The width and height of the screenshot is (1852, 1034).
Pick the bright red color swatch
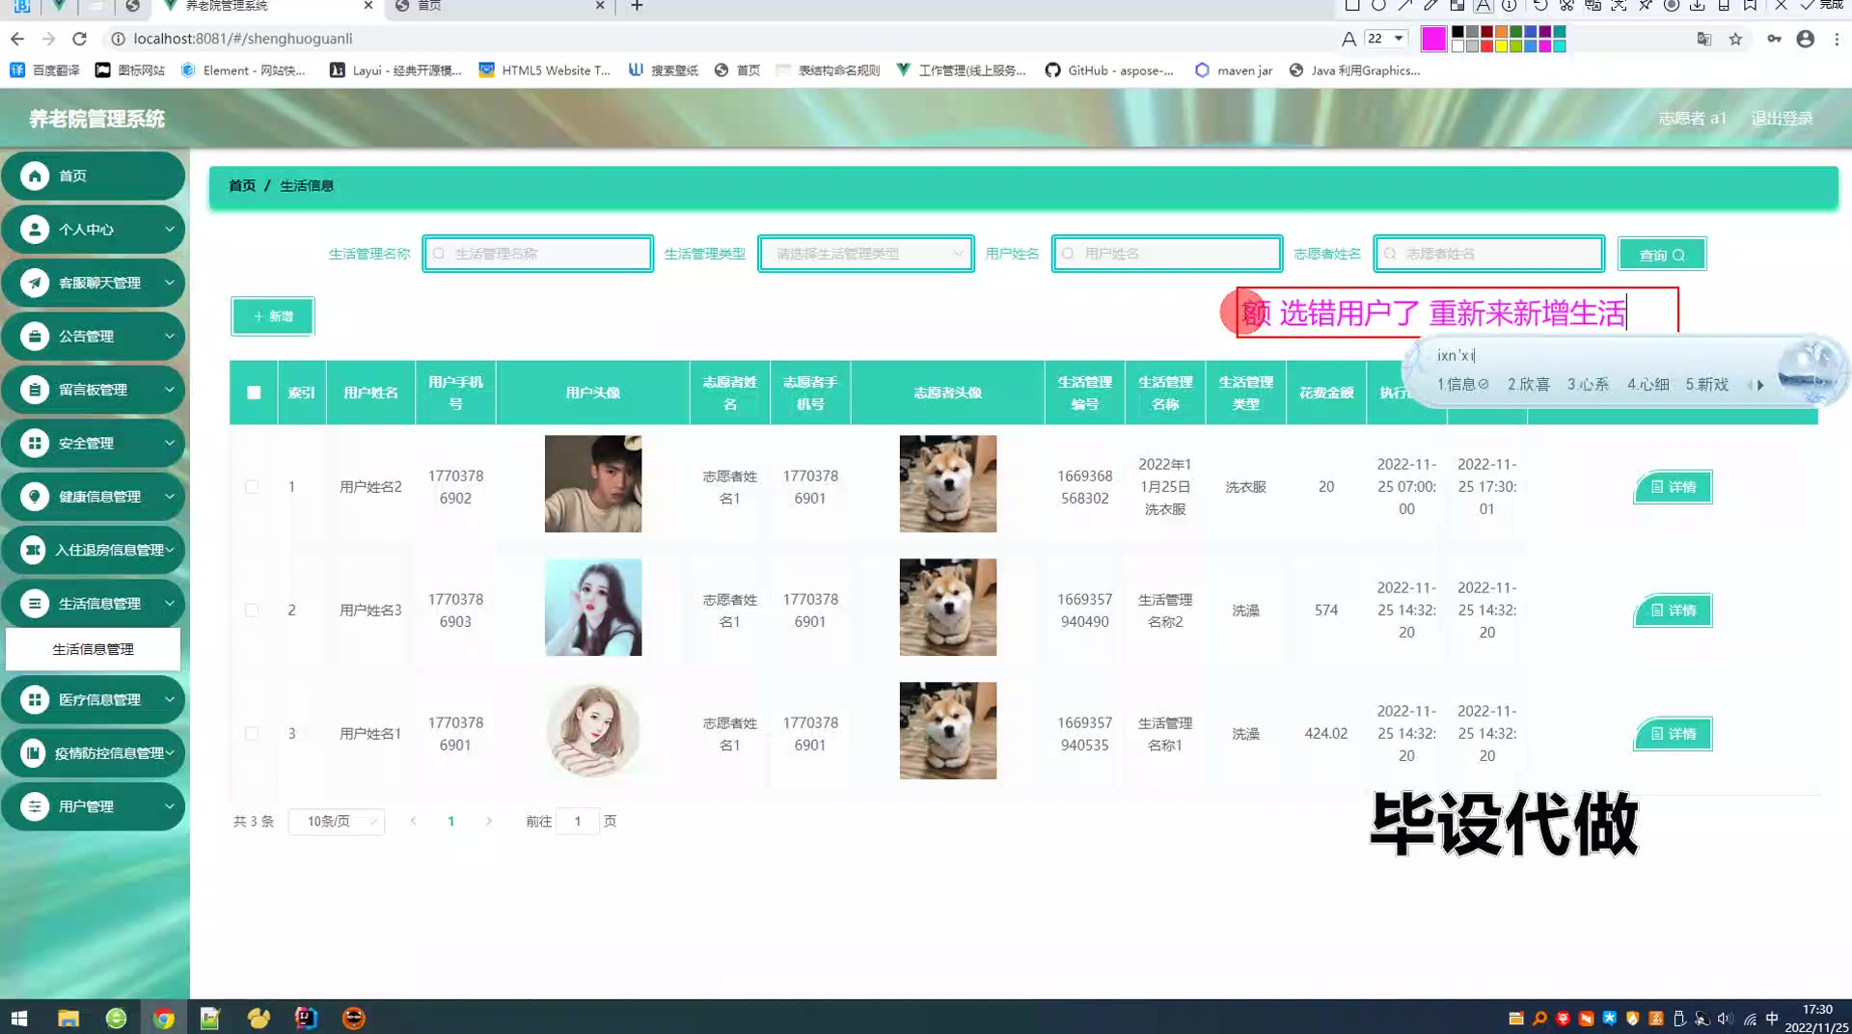pyautogui.click(x=1486, y=46)
